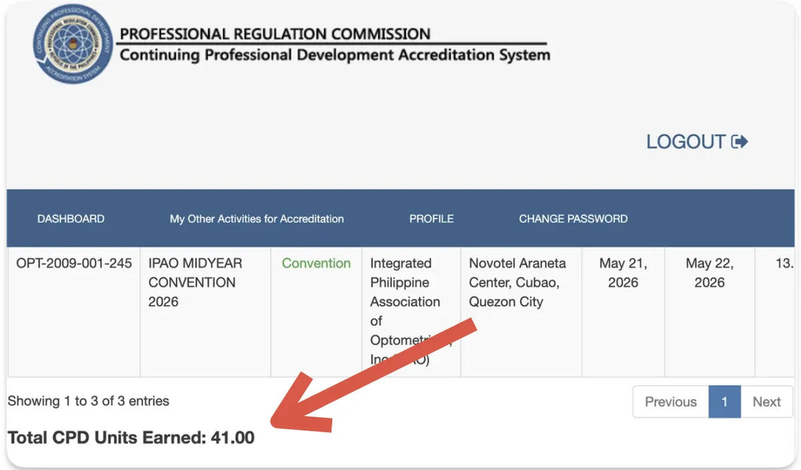
Task: Go to the Previous page of entries
Action: click(x=671, y=402)
